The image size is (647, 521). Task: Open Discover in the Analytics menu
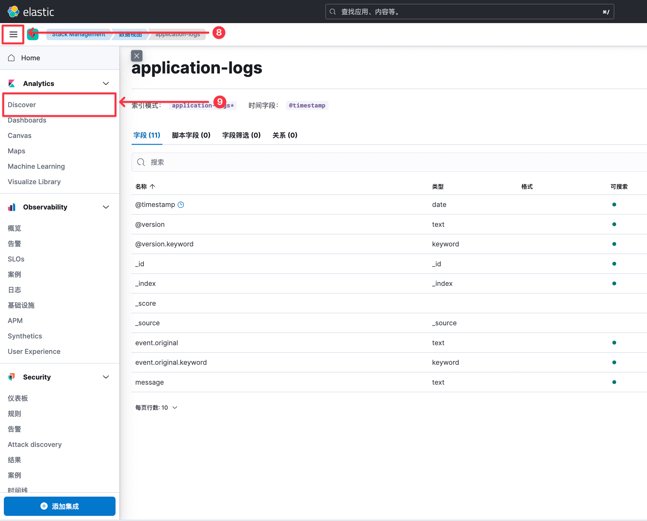pyautogui.click(x=22, y=105)
